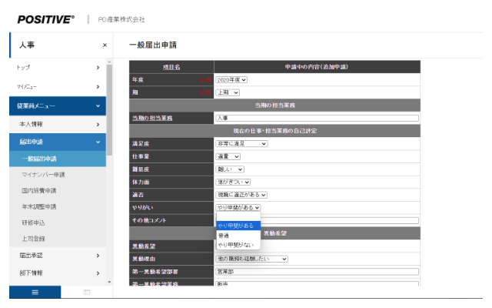This screenshot has height=308, width=492.
Task: Click the sidebar scrollbar up arrow
Action: coord(109,62)
